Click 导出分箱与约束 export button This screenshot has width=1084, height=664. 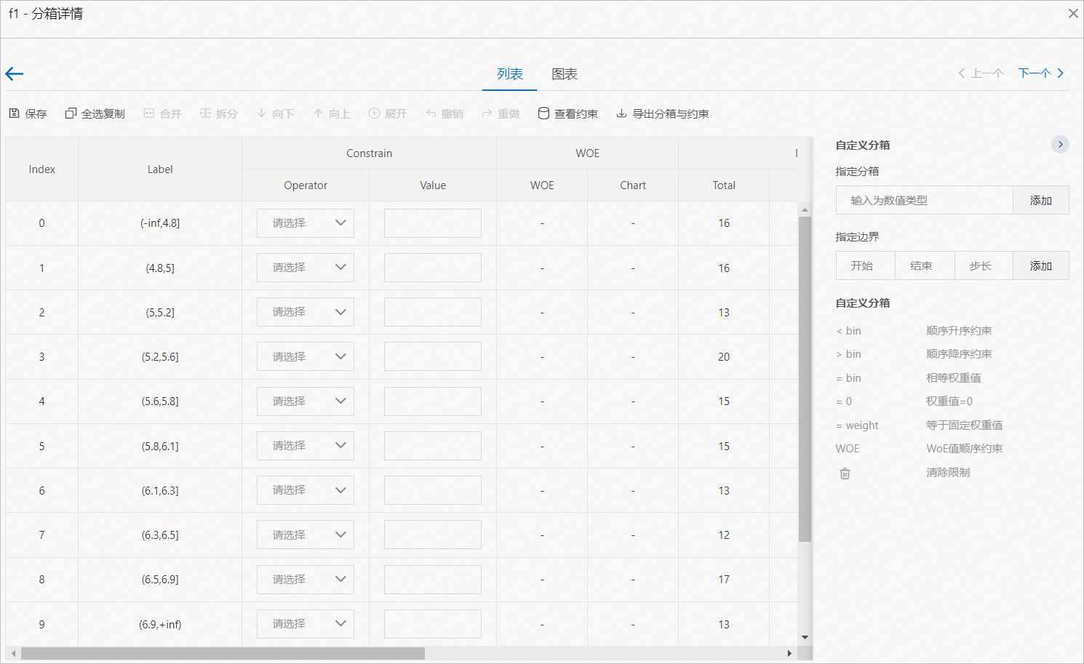point(662,113)
